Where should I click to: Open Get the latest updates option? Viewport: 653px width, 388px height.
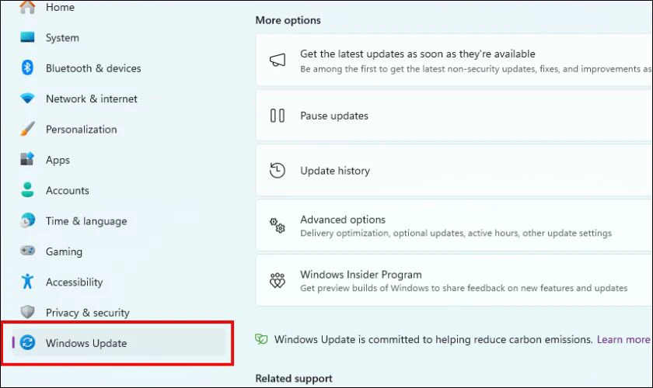point(454,61)
